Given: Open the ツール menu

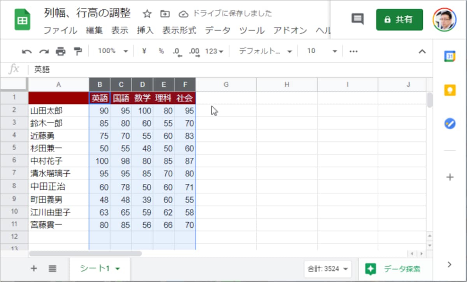Looking at the screenshot, I should click(252, 30).
